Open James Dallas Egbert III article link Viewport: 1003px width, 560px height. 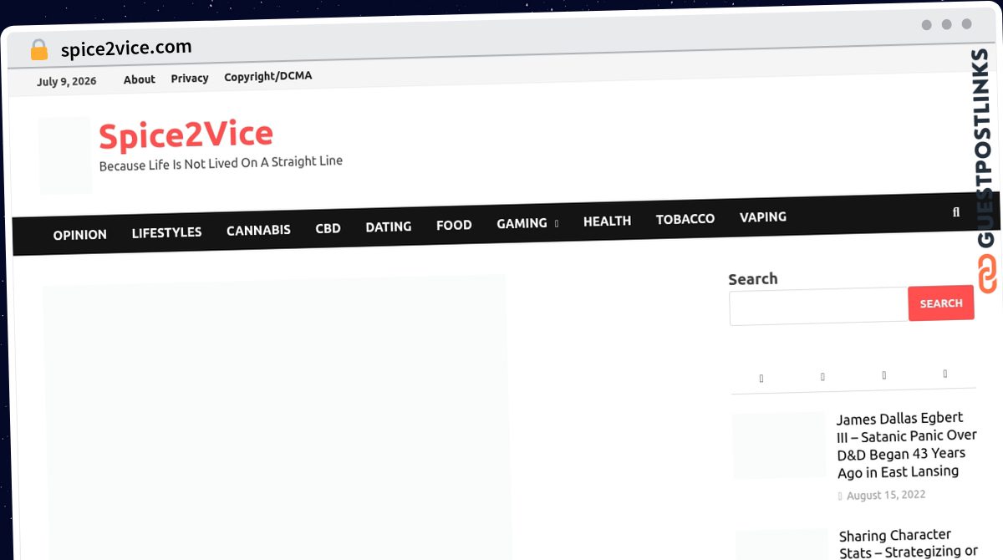(x=907, y=445)
